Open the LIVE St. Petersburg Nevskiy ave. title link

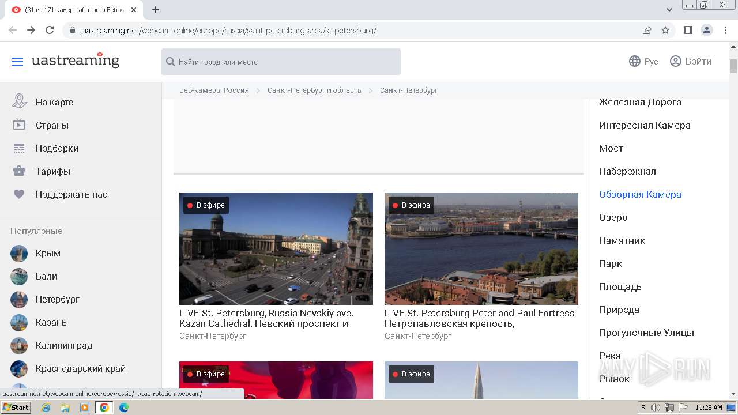click(266, 318)
